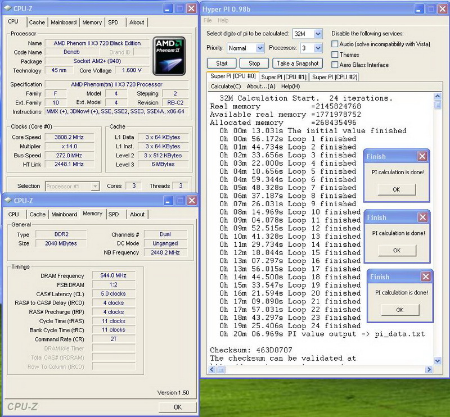Click the AMD Phenom II processor logo
The height and width of the screenshot is (417, 450).
169,56
